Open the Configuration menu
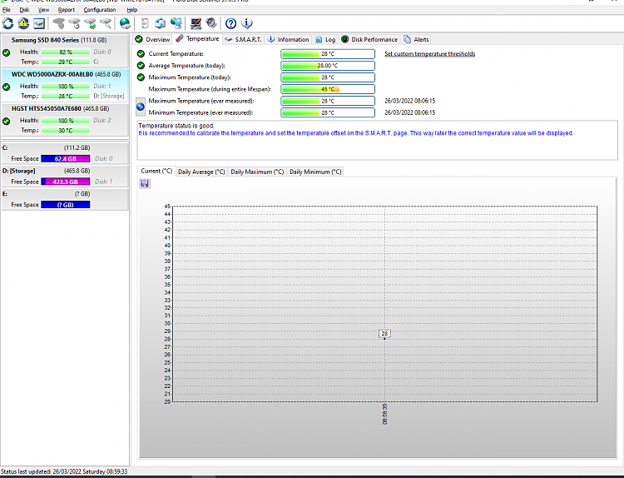 (100, 10)
